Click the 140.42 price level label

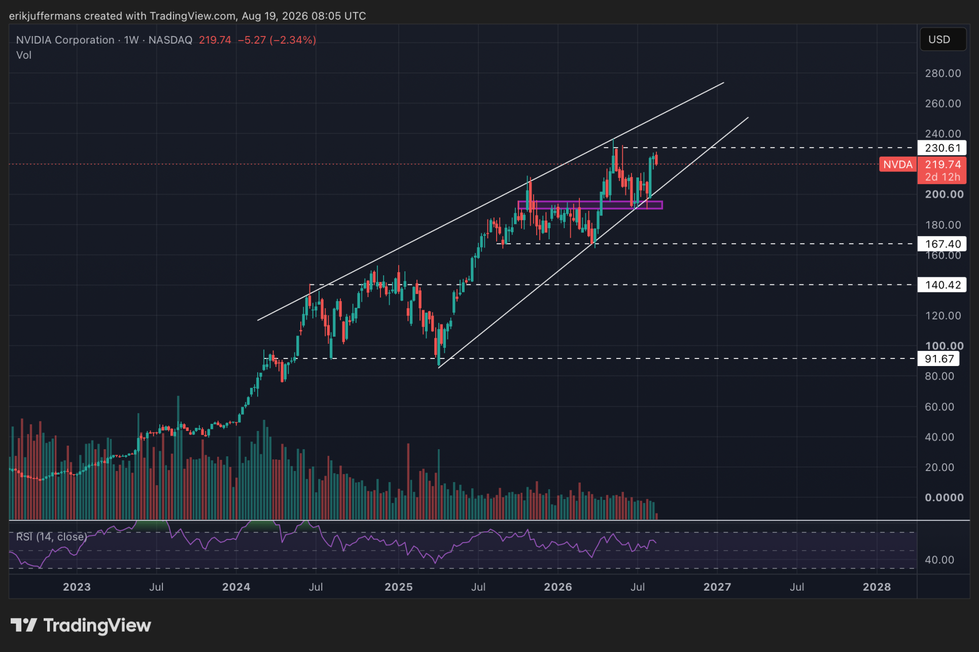coord(942,285)
